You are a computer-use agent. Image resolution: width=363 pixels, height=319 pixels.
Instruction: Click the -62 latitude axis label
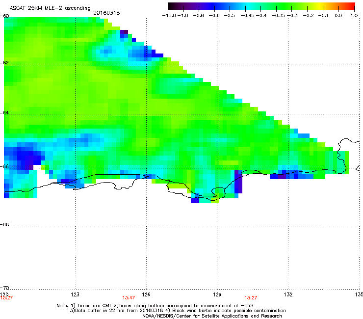4,62
